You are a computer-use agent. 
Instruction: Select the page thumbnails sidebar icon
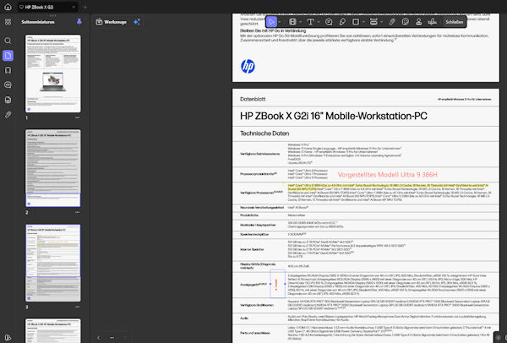click(8, 56)
